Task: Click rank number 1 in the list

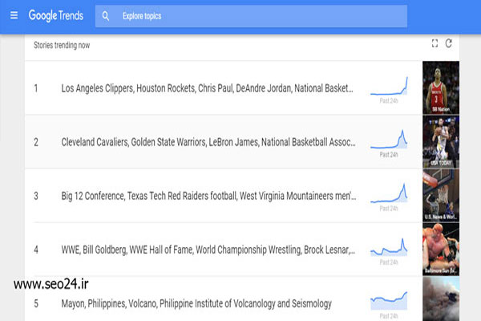Action: pyautogui.click(x=36, y=88)
